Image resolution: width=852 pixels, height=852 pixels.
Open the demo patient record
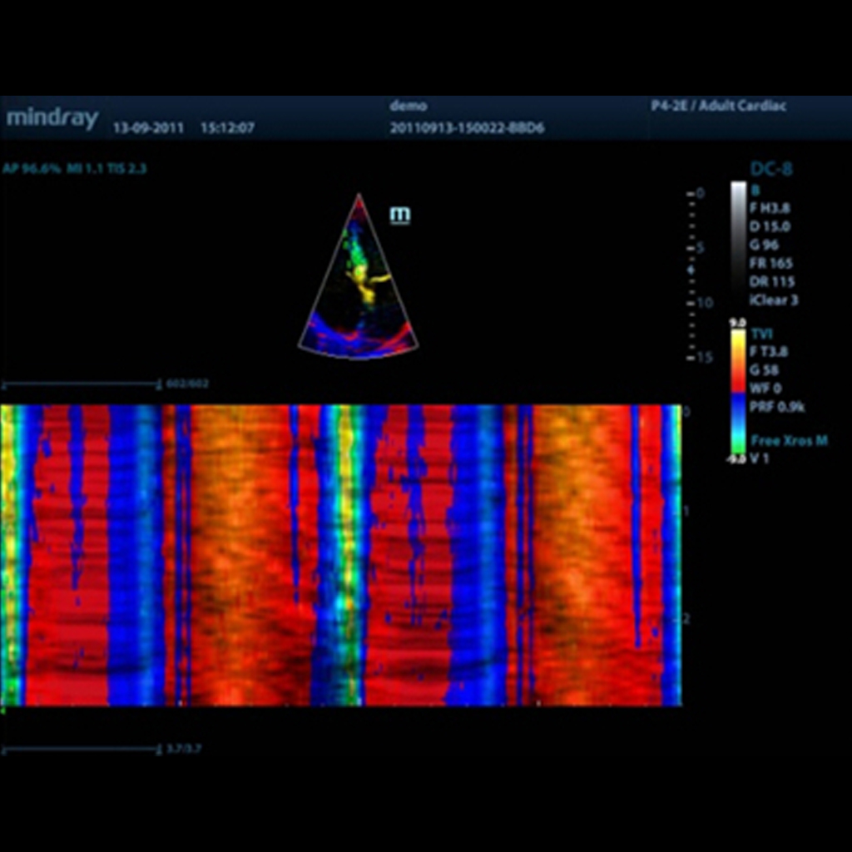tap(407, 106)
